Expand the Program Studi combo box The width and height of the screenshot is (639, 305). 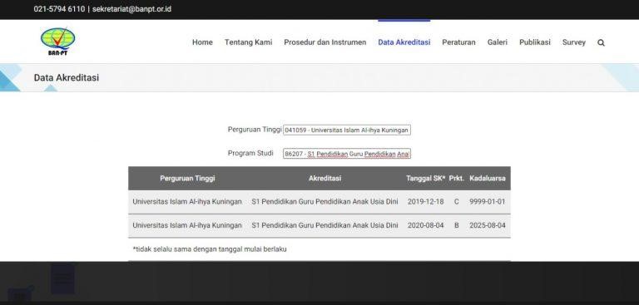(x=347, y=154)
